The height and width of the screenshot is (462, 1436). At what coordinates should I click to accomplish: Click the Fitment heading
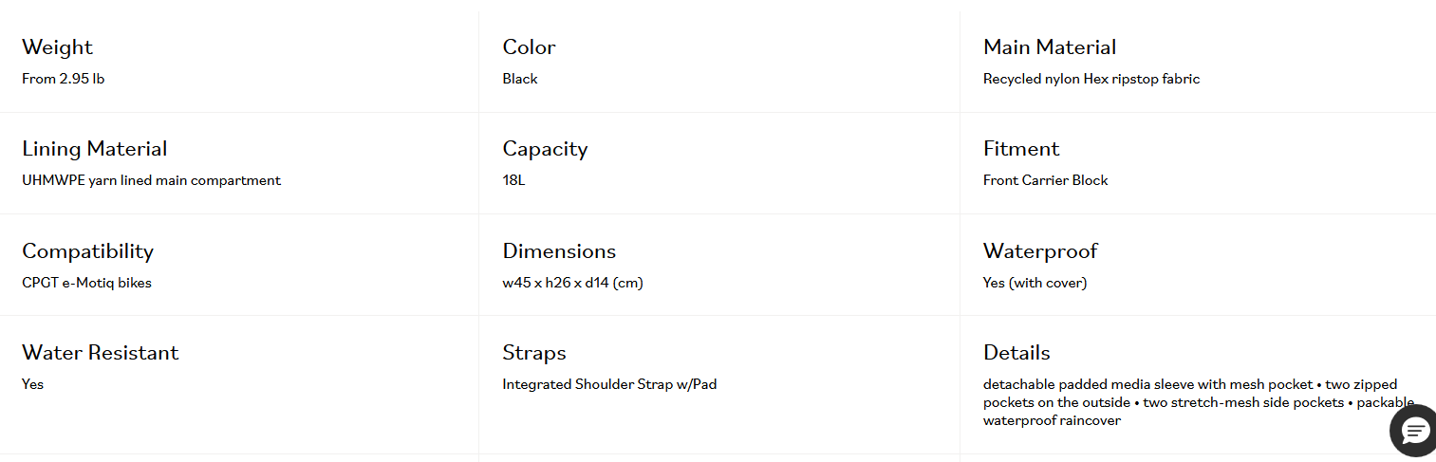click(x=1020, y=149)
